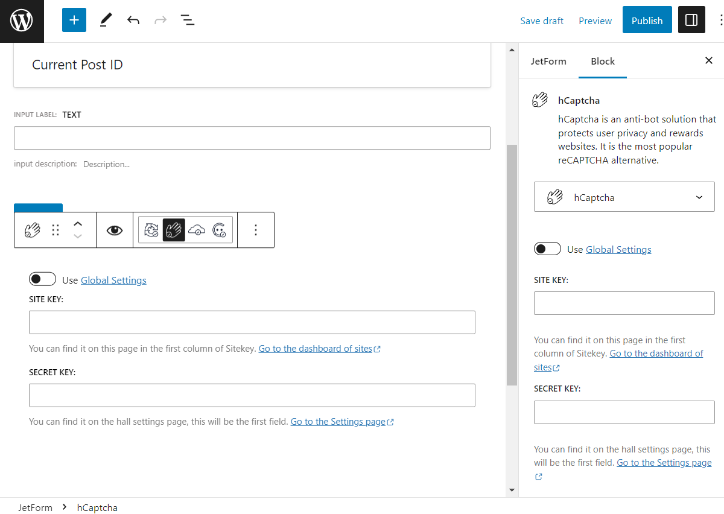Screen dimensions: 724x514
Task: Open block options with the three-dot menu
Action: point(256,230)
